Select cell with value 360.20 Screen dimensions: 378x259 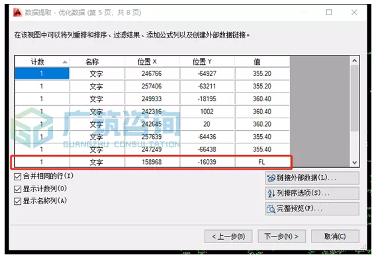click(x=262, y=124)
